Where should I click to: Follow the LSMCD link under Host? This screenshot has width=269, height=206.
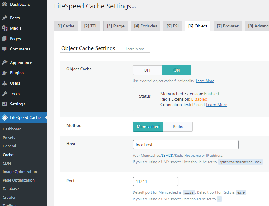[167, 156]
